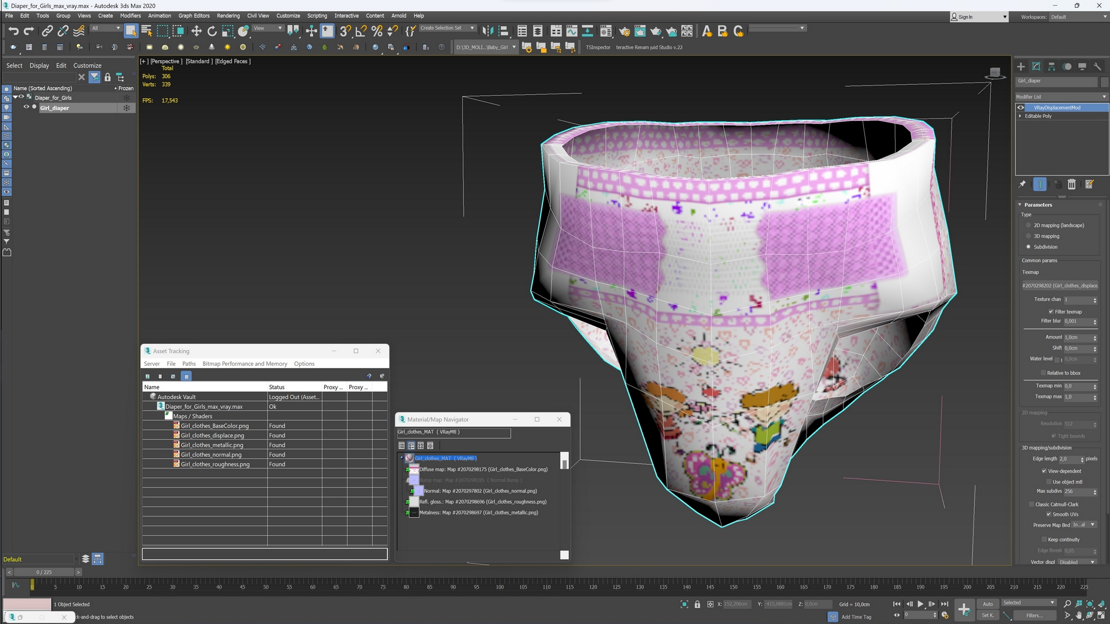Image resolution: width=1110 pixels, height=624 pixels.
Task: Open the Preserve Map Bnd dropdown
Action: pyautogui.click(x=1084, y=525)
